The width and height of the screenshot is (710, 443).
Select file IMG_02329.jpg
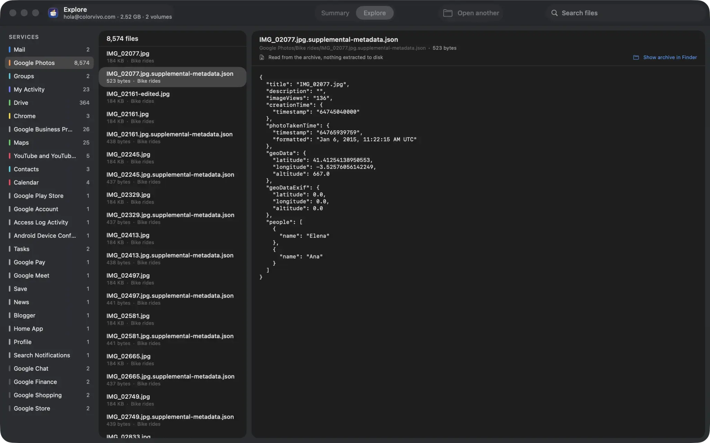tap(172, 198)
